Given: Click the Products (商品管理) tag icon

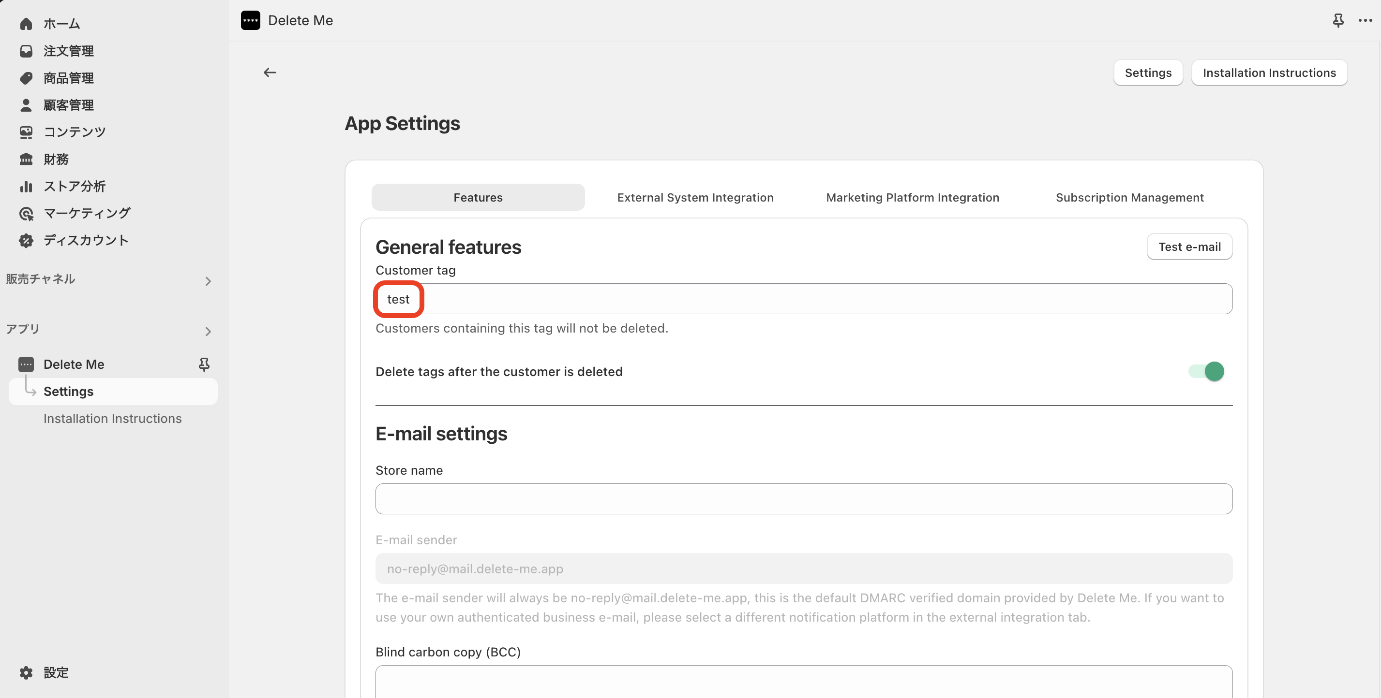Looking at the screenshot, I should point(26,78).
